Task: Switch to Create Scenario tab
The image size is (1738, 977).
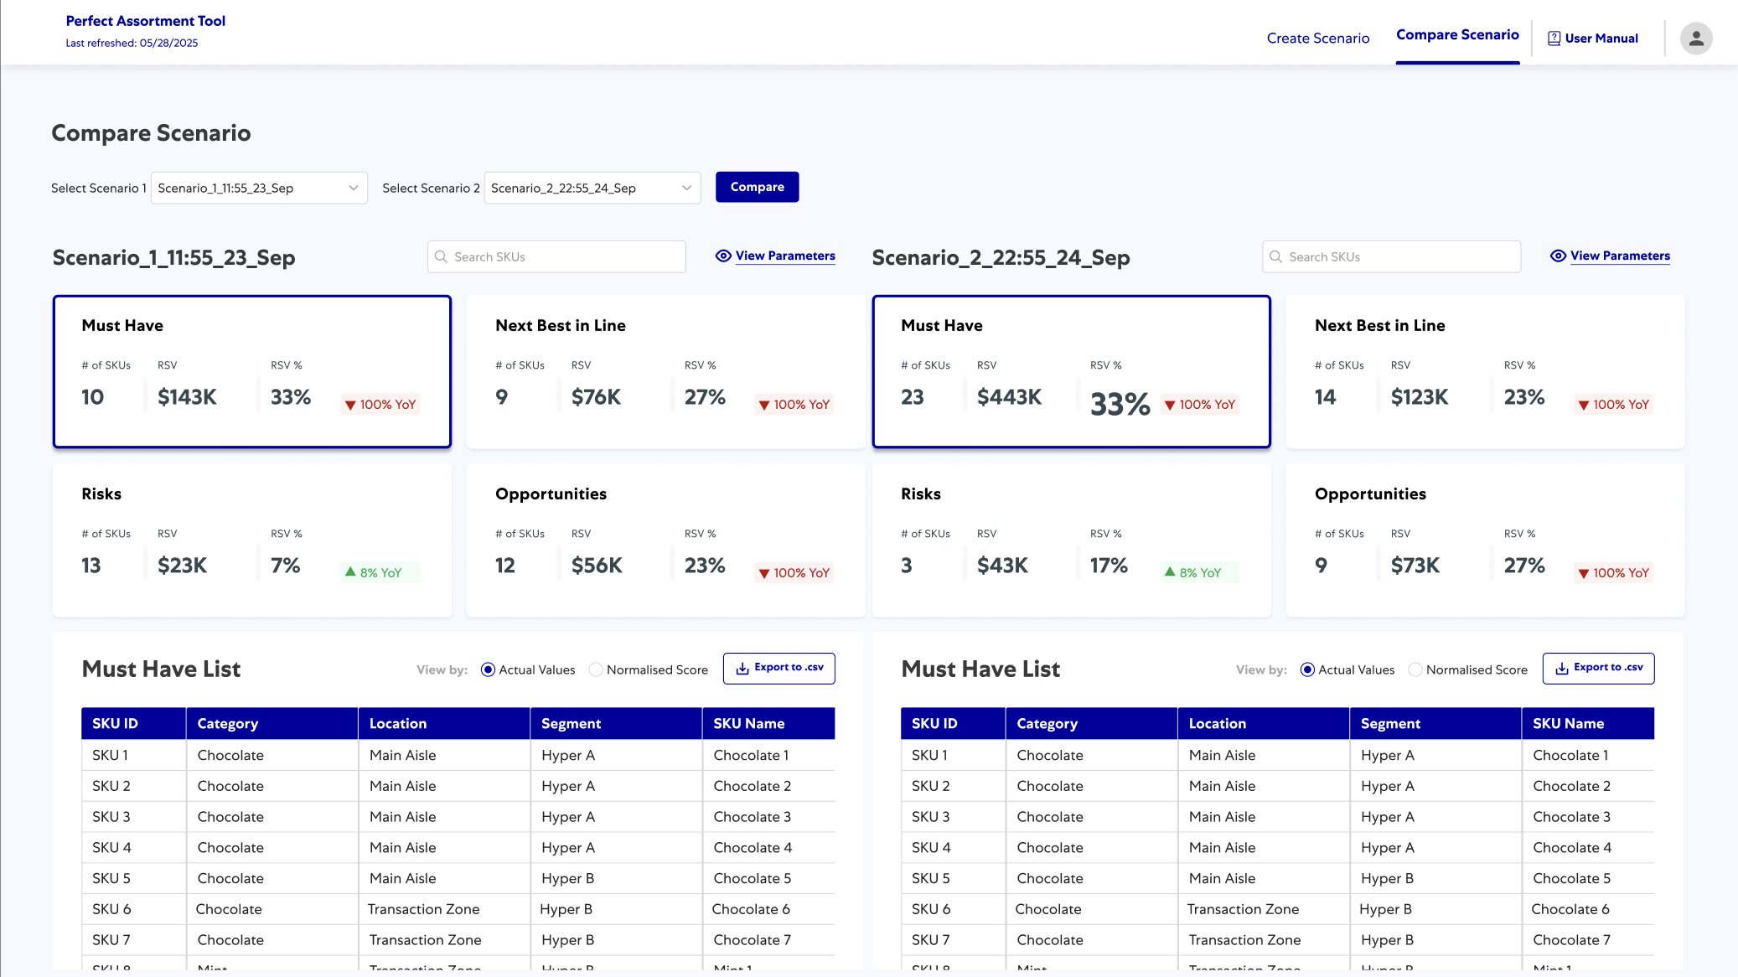Action: 1318,39
